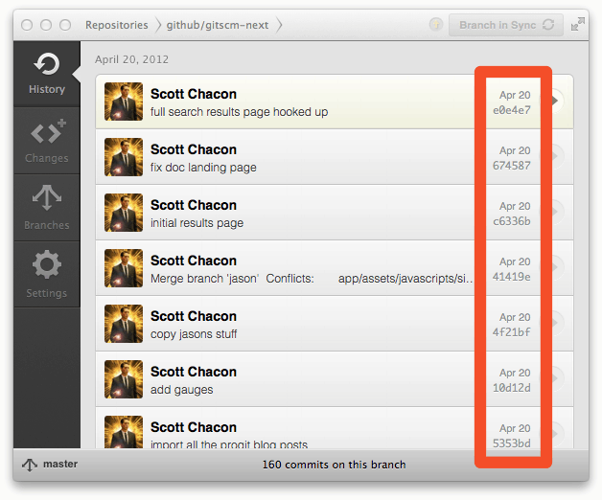Click the master branch label

[60, 464]
